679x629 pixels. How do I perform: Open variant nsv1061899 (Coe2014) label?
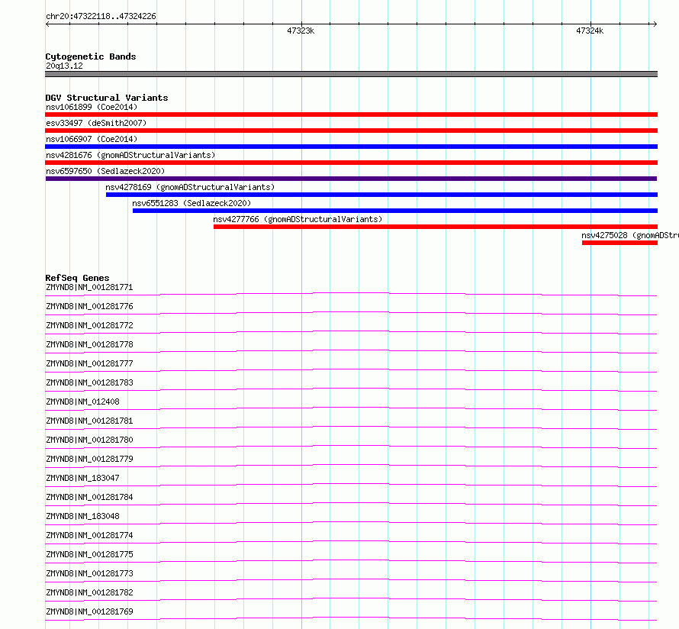tap(92, 107)
